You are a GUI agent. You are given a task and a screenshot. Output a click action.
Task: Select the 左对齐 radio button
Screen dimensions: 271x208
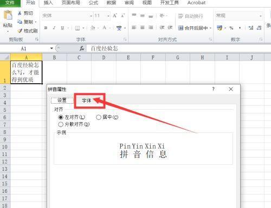(x=61, y=117)
